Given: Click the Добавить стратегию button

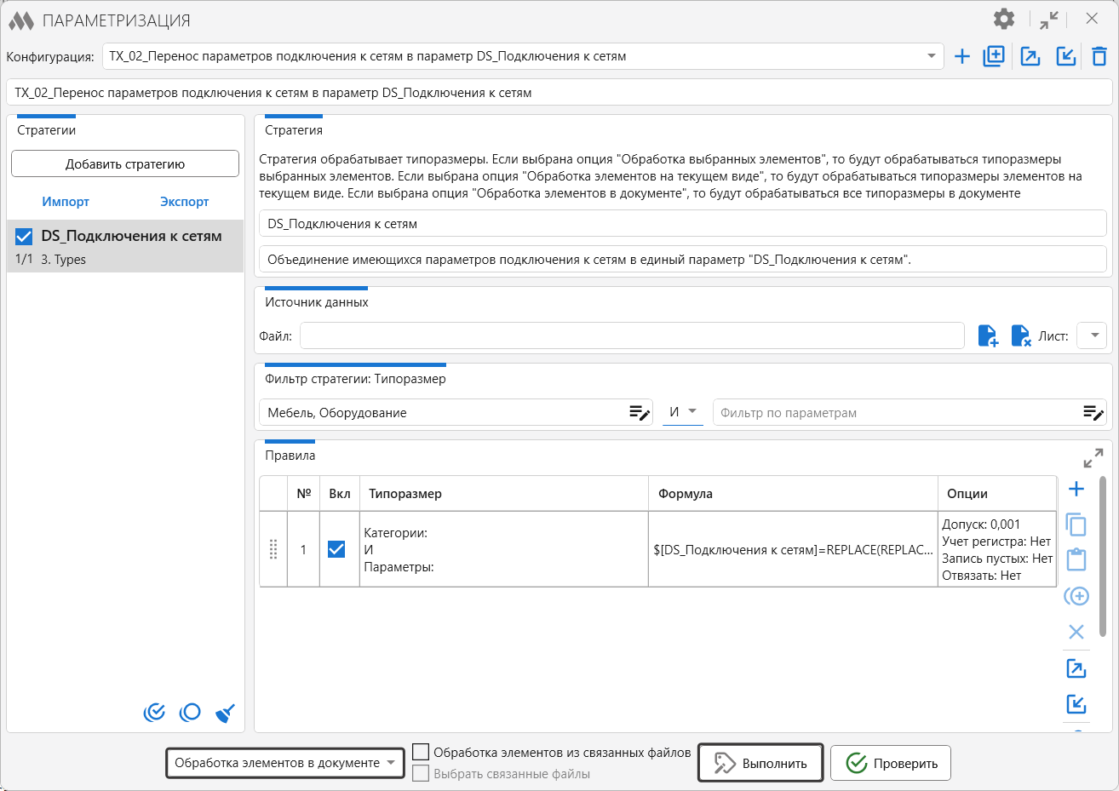Looking at the screenshot, I should [x=125, y=163].
